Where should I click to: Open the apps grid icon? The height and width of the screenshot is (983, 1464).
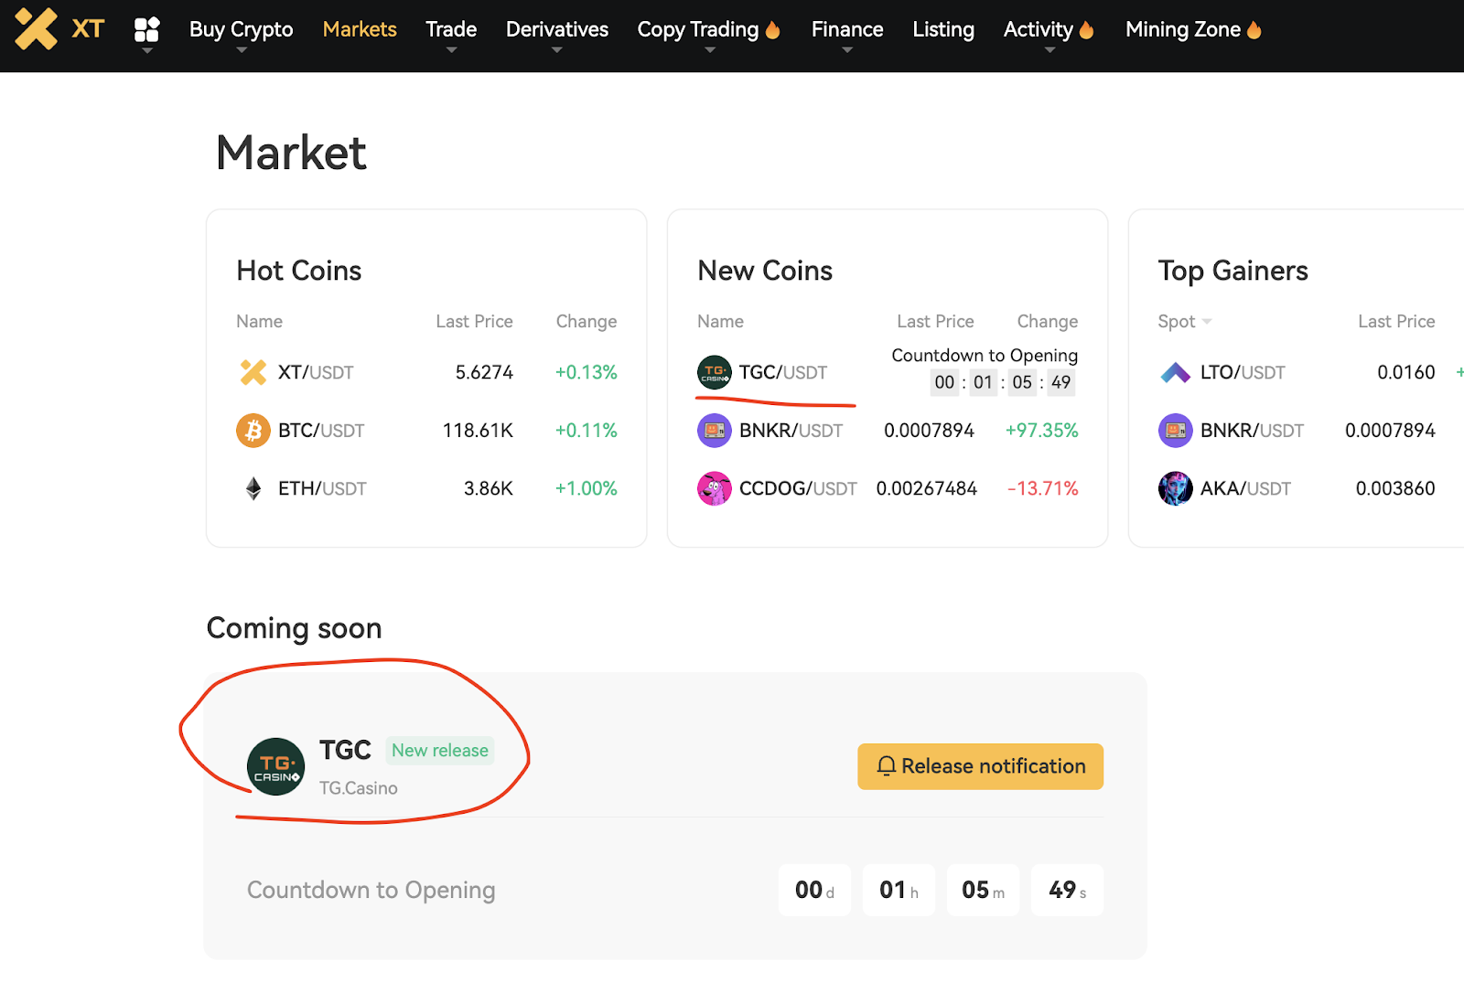click(146, 29)
